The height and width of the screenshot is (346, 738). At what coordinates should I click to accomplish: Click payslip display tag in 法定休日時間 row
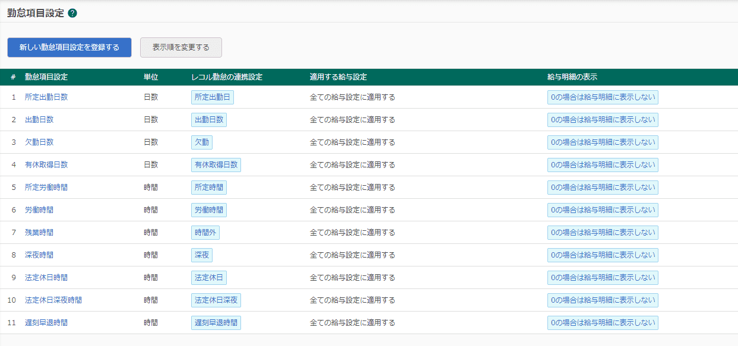pos(603,278)
